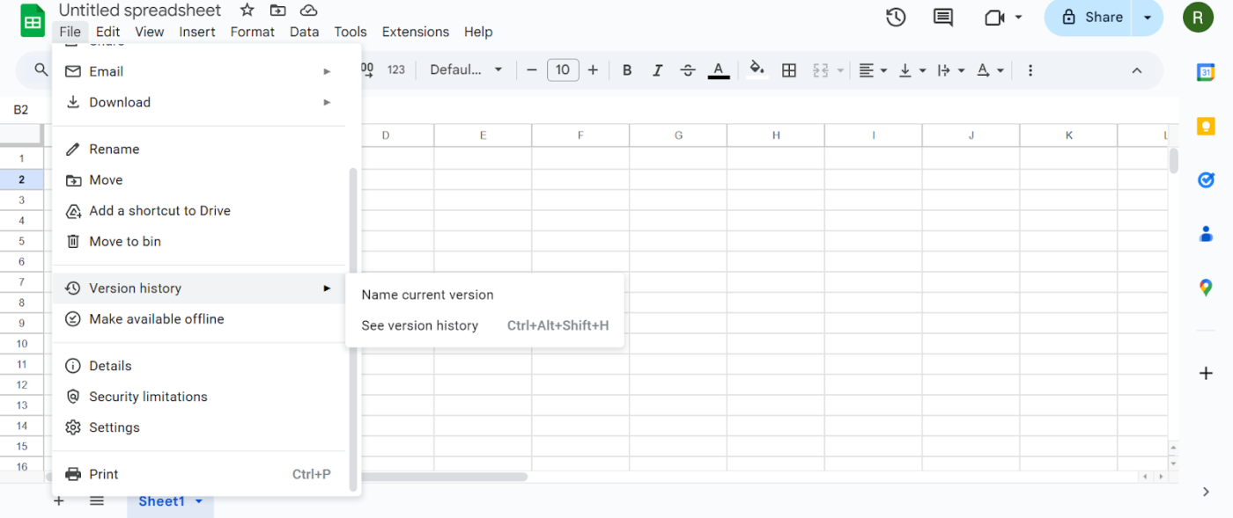The height and width of the screenshot is (518, 1233).
Task: Expand the font family dropdown
Action: [466, 69]
